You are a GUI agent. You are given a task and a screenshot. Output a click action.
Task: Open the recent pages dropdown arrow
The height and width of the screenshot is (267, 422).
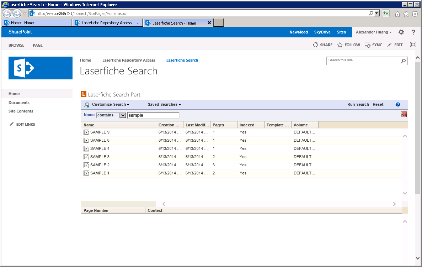(x=25, y=14)
